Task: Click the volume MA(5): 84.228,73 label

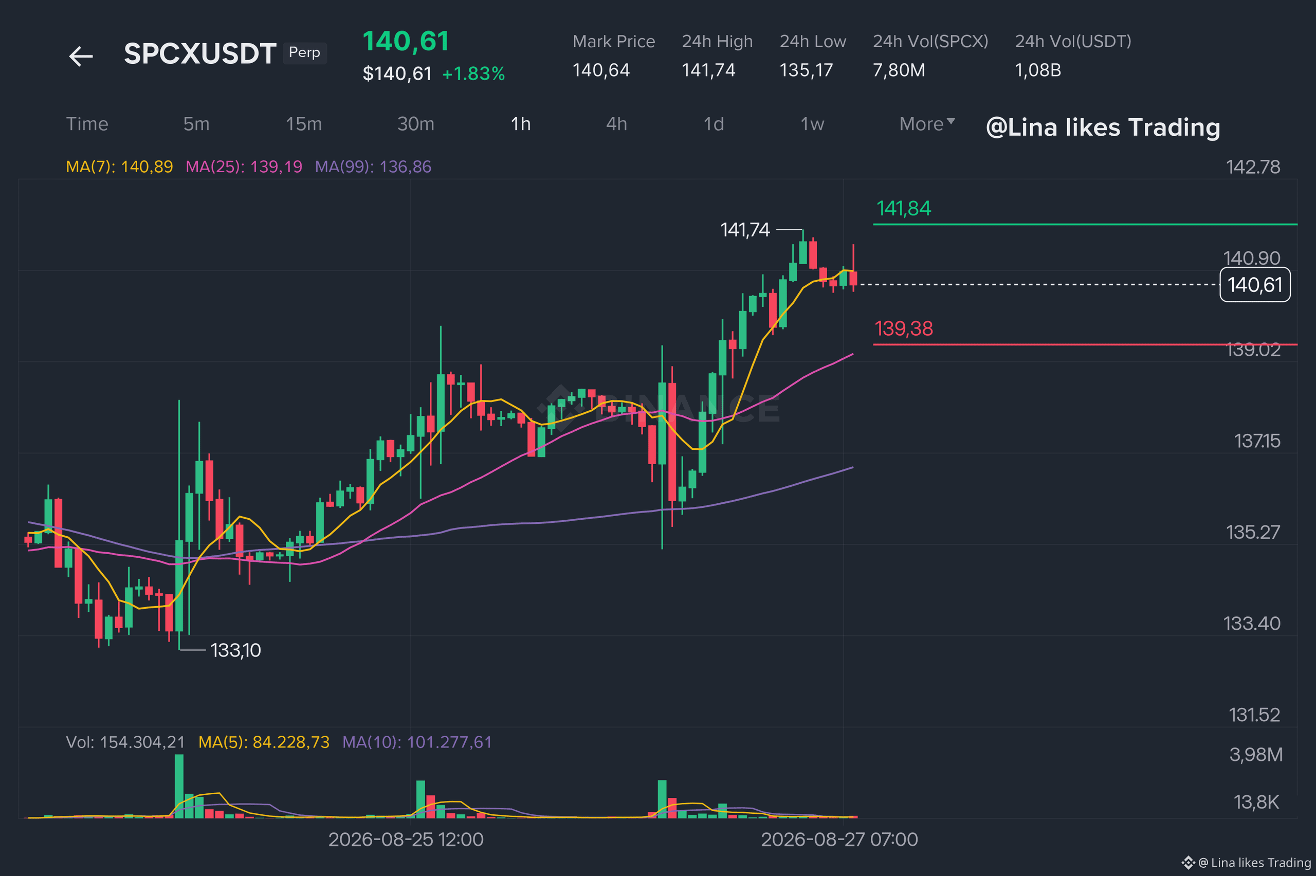Action: point(264,742)
